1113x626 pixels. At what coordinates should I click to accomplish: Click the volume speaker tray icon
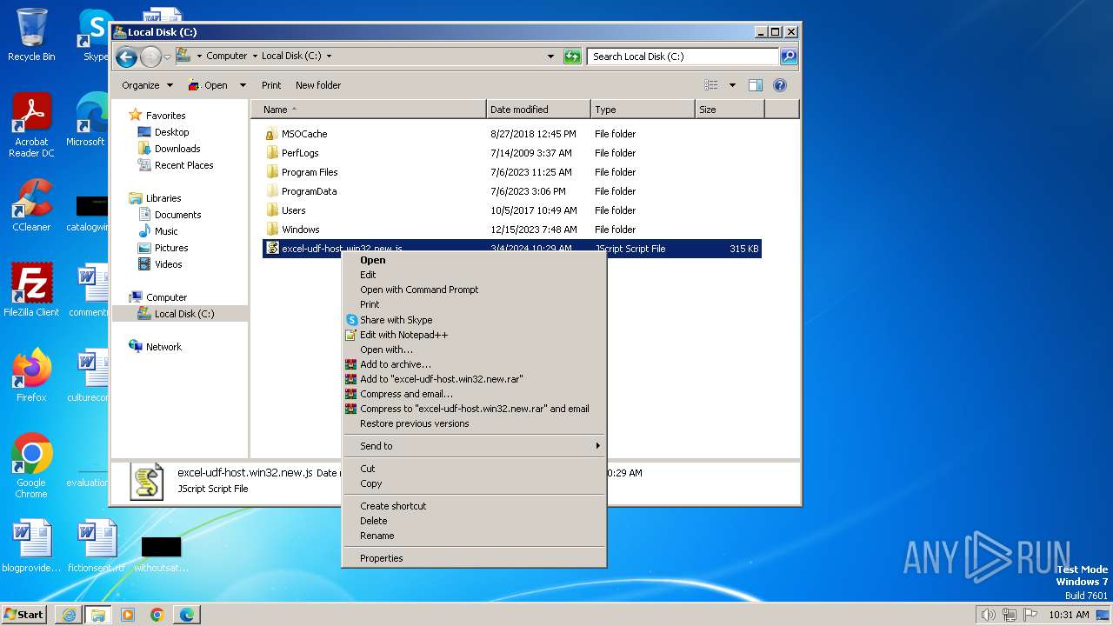pos(988,615)
